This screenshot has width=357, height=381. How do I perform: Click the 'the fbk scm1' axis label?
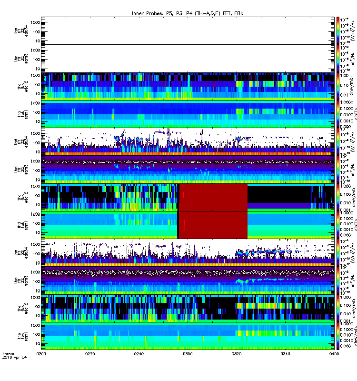coord(23,336)
